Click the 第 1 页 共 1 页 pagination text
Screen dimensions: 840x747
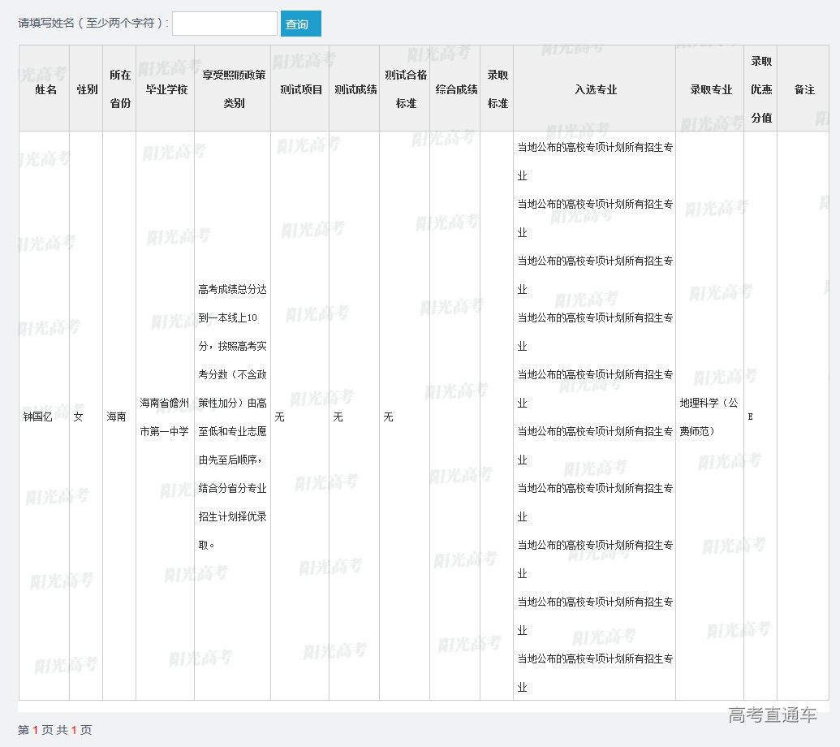coord(55,730)
